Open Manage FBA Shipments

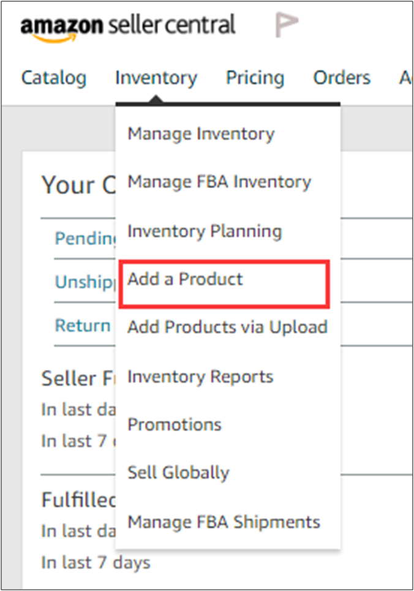[224, 522]
